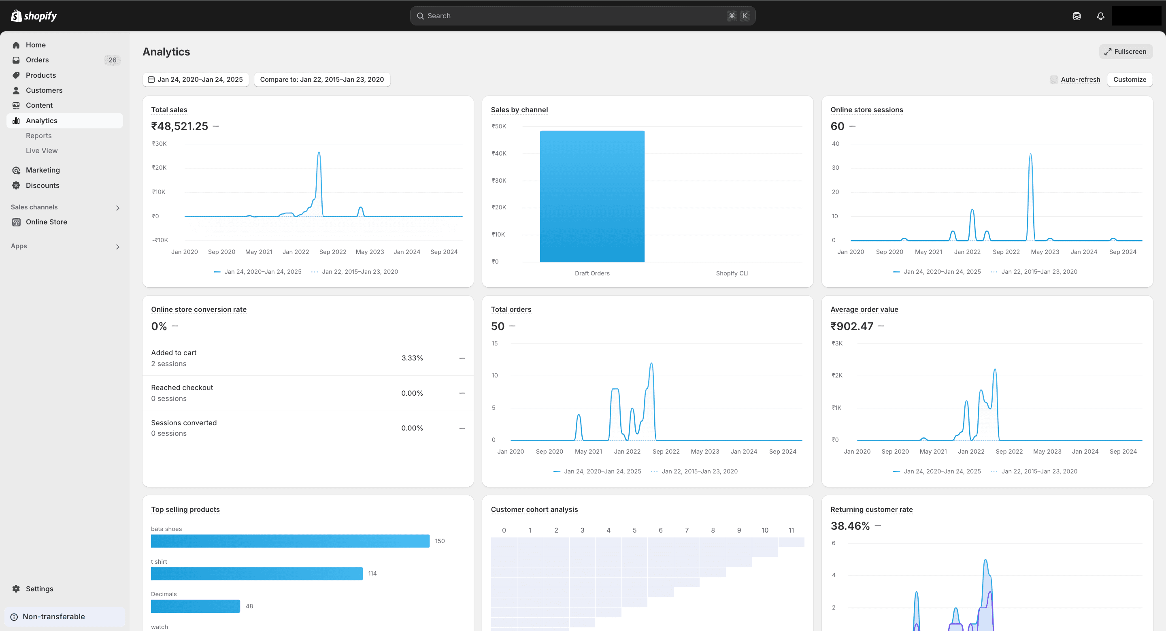Enable the Auto-refresh checkbox

tap(1054, 79)
